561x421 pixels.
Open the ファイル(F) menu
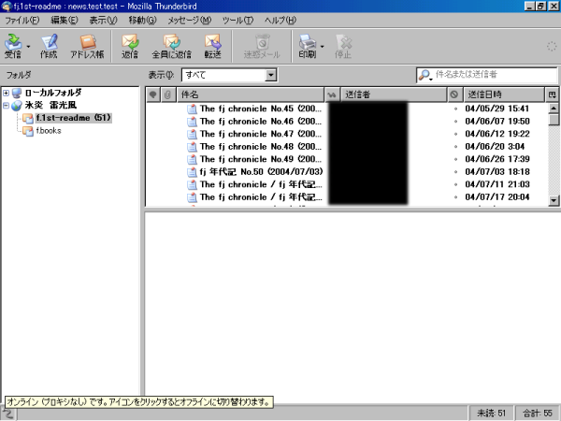[x=22, y=20]
